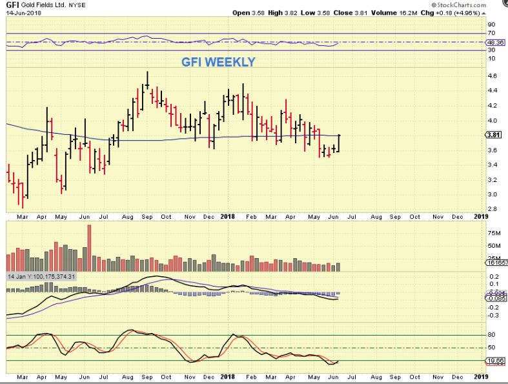Click the up-triangle icon after the Chg value
The image size is (508, 384).
click(483, 14)
